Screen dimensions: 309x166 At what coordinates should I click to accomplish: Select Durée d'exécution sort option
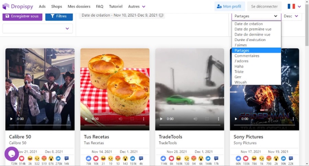pos(256,40)
